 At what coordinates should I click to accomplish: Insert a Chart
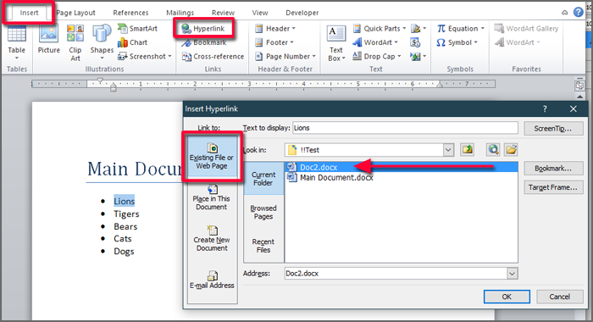click(133, 42)
